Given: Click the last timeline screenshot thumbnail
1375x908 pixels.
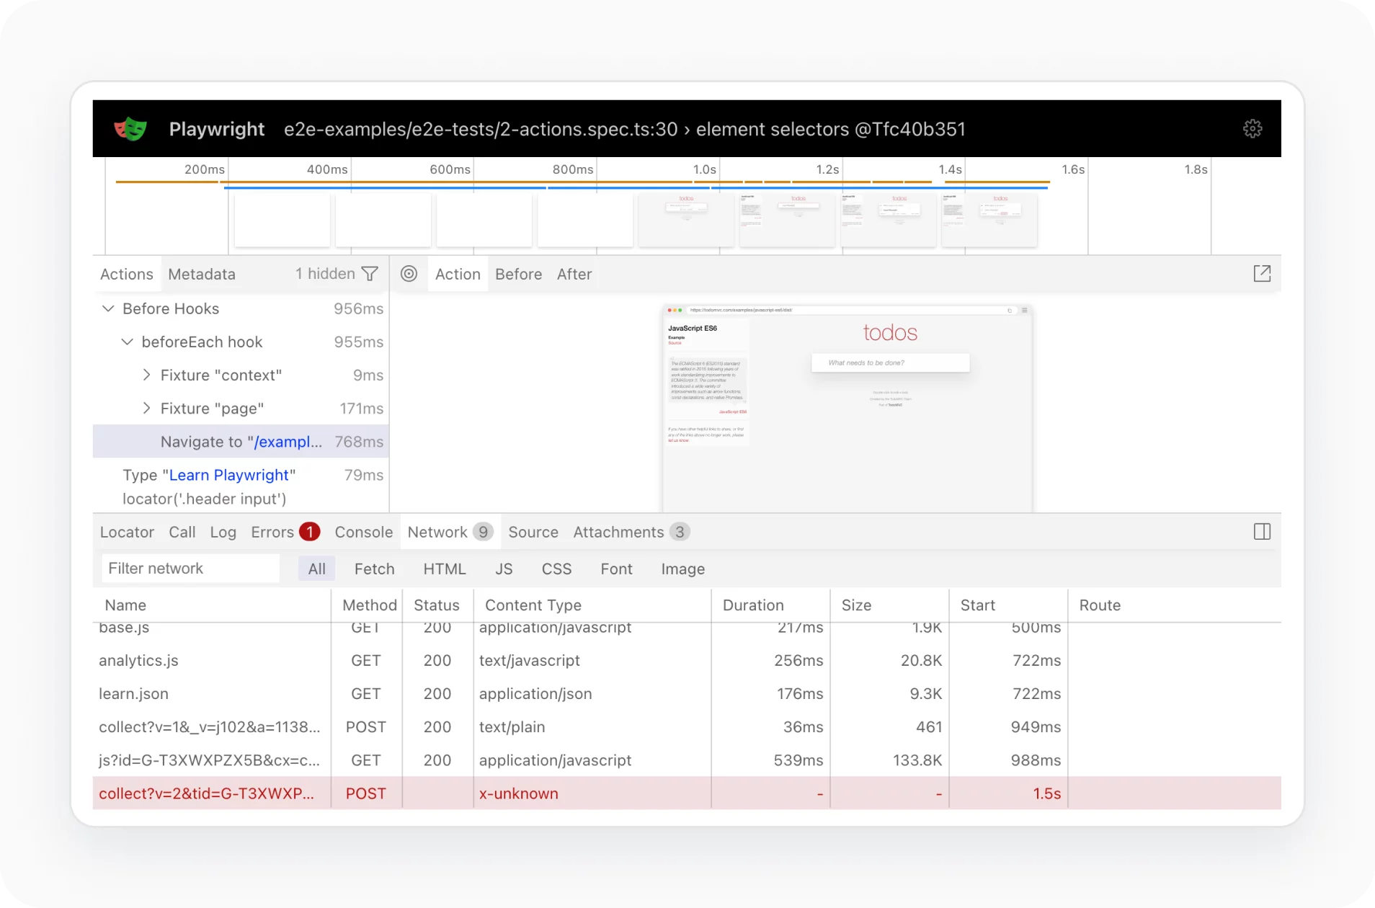Looking at the screenshot, I should pos(989,220).
